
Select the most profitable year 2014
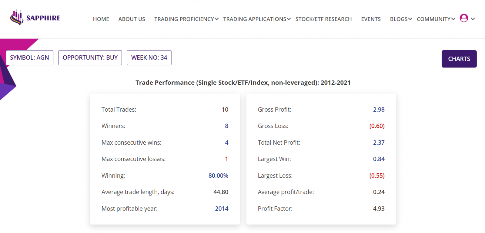coord(222,208)
